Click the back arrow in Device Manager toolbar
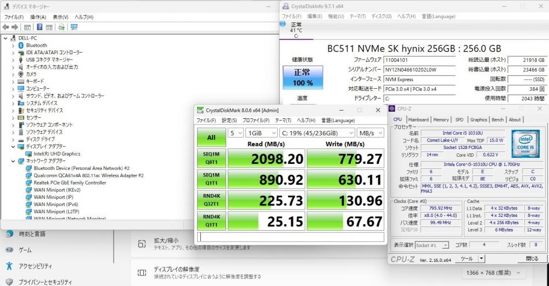 (6, 27)
